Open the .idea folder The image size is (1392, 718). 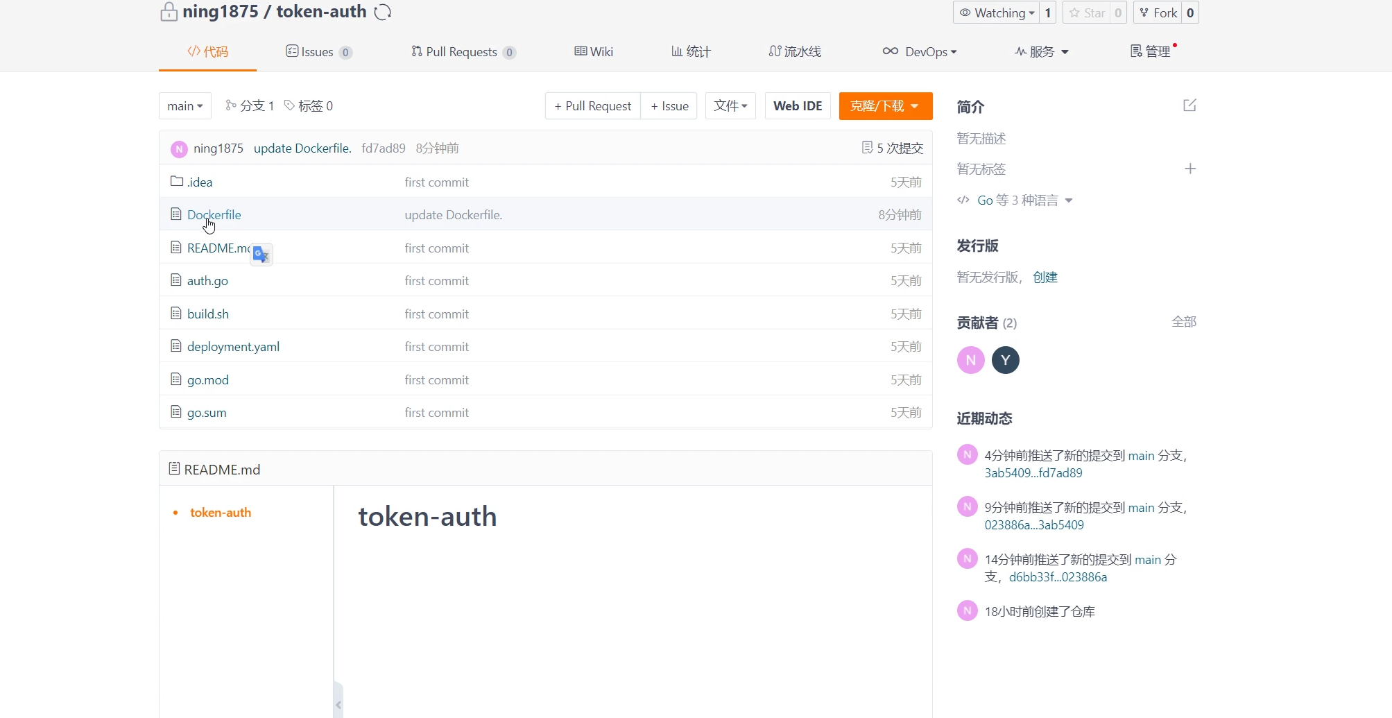200,182
